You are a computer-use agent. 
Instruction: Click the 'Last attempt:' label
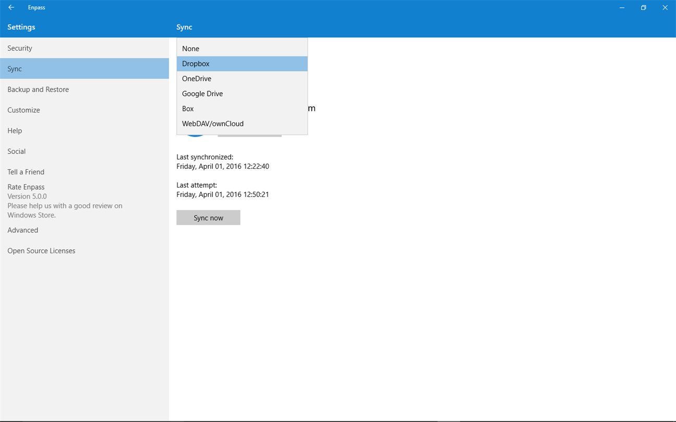coord(197,185)
